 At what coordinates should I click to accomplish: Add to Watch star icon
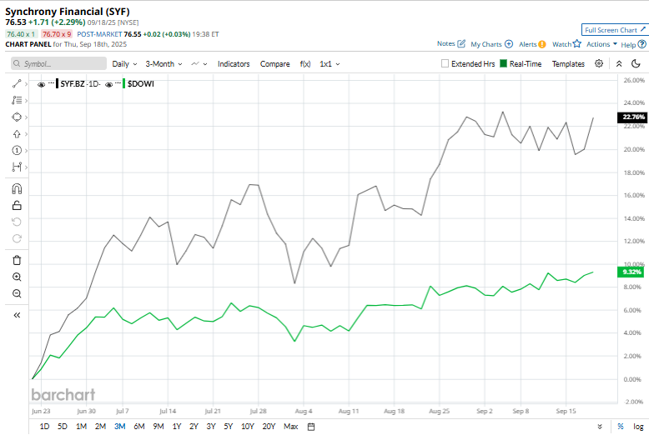577,44
